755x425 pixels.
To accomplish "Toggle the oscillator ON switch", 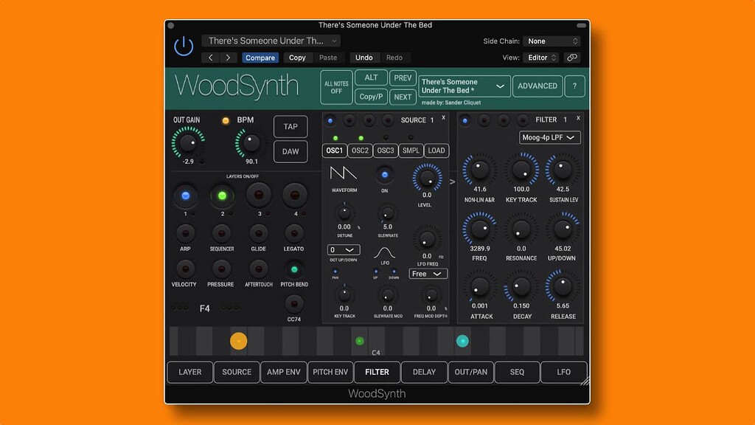I will 384,175.
